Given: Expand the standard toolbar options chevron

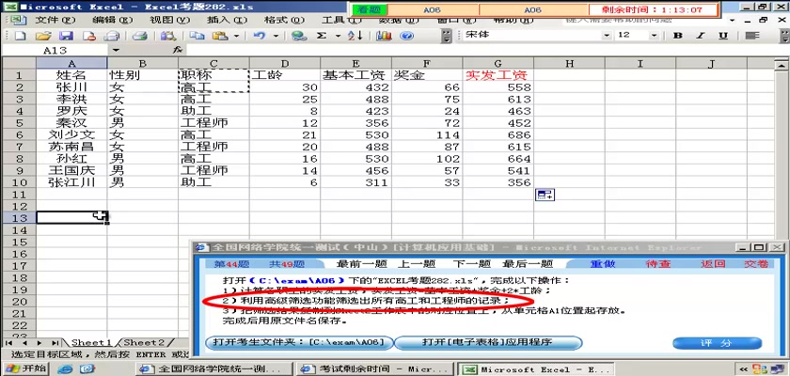Looking at the screenshot, I should click(447, 36).
